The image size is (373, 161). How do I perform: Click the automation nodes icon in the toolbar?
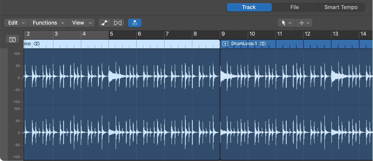(x=105, y=23)
